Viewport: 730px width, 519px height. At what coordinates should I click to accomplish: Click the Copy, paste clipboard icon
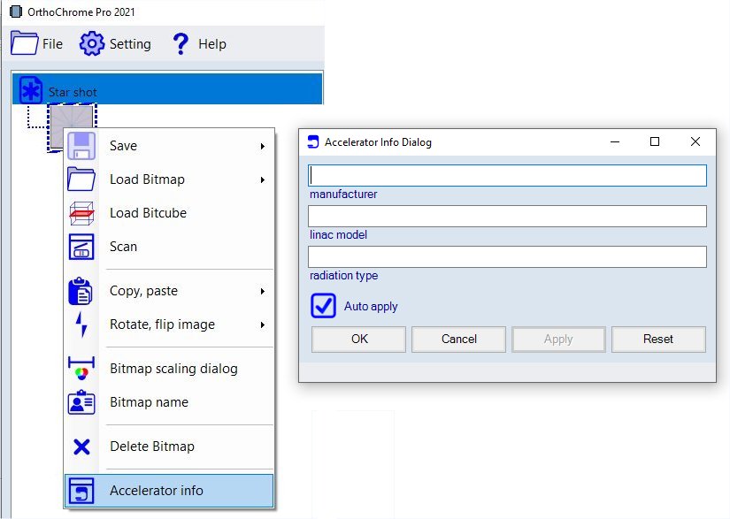(x=81, y=291)
